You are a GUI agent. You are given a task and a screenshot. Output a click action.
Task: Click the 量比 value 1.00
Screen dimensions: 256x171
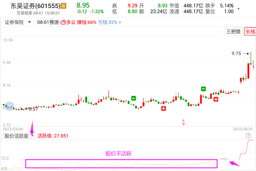pyautogui.click(x=229, y=11)
